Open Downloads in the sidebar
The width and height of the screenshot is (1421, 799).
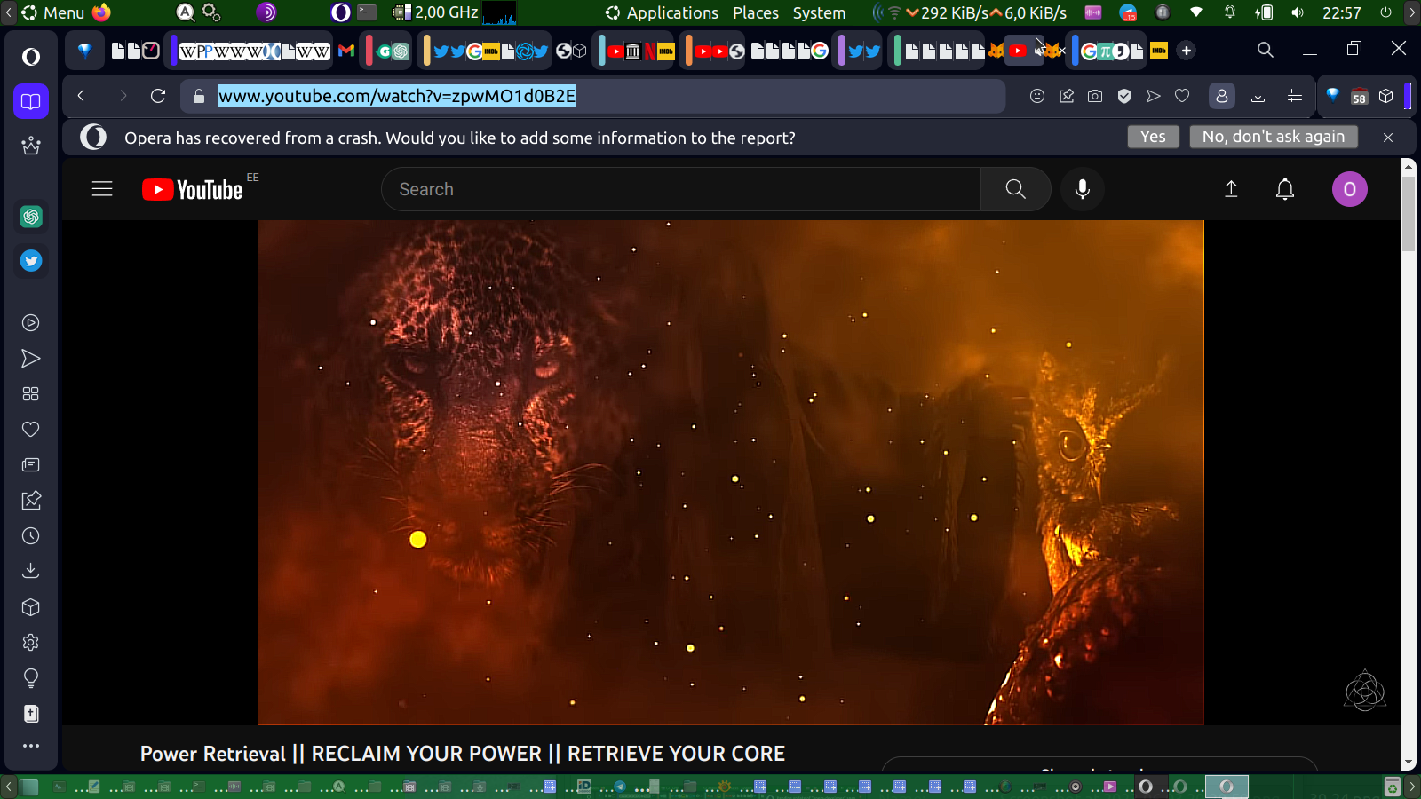(x=31, y=571)
